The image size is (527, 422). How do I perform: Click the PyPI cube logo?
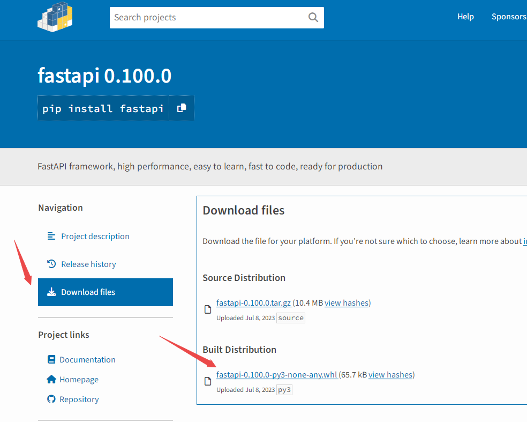pyautogui.click(x=55, y=17)
